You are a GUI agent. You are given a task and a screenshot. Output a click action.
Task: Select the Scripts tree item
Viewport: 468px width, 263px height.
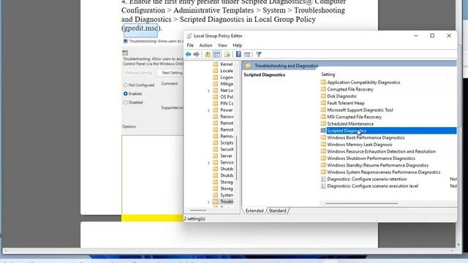pos(227,143)
